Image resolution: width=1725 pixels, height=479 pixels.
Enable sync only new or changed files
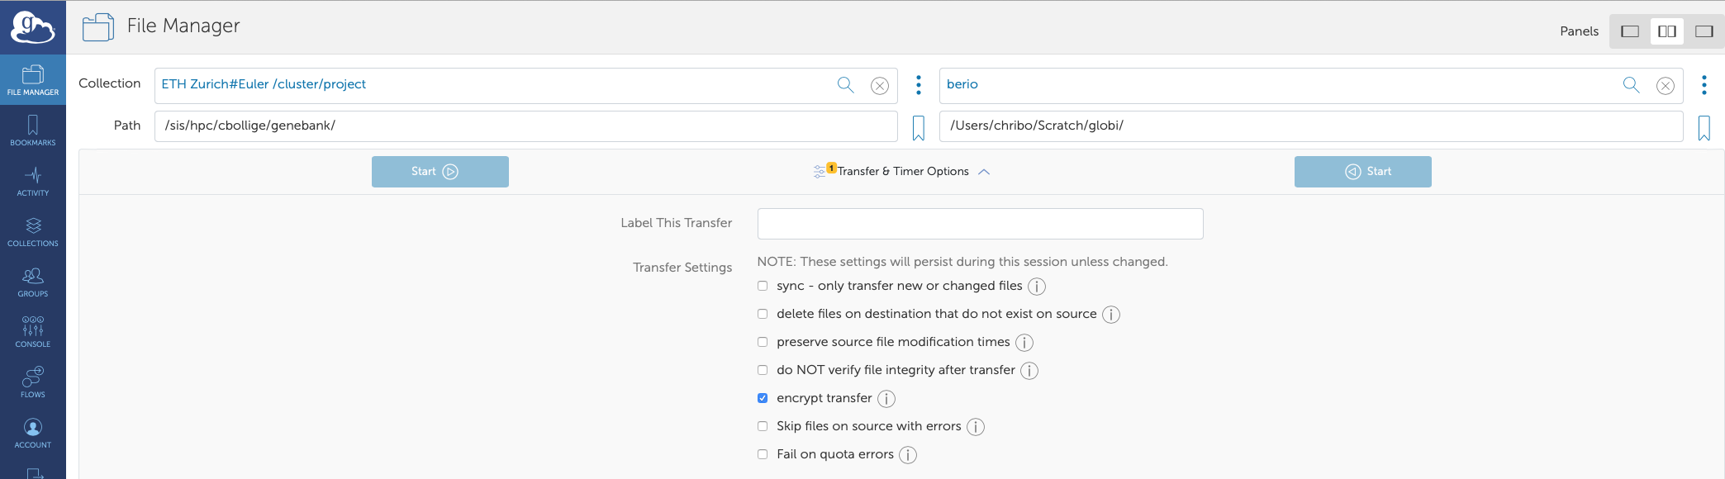(x=763, y=286)
